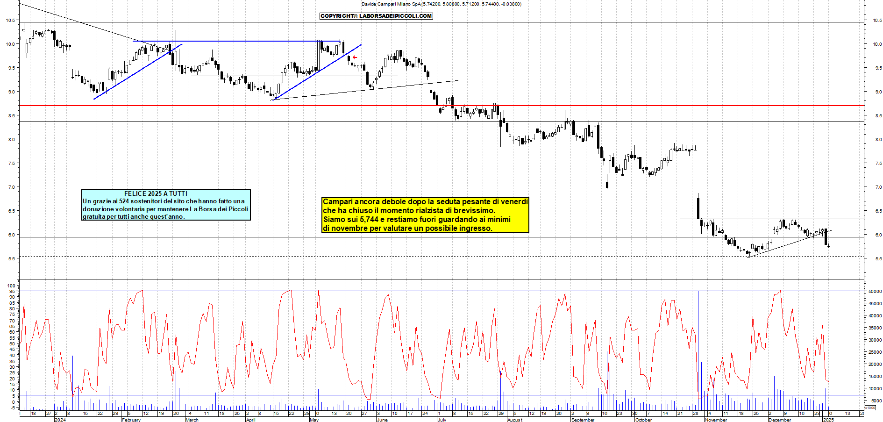Click the November month label on time axis

point(716,420)
